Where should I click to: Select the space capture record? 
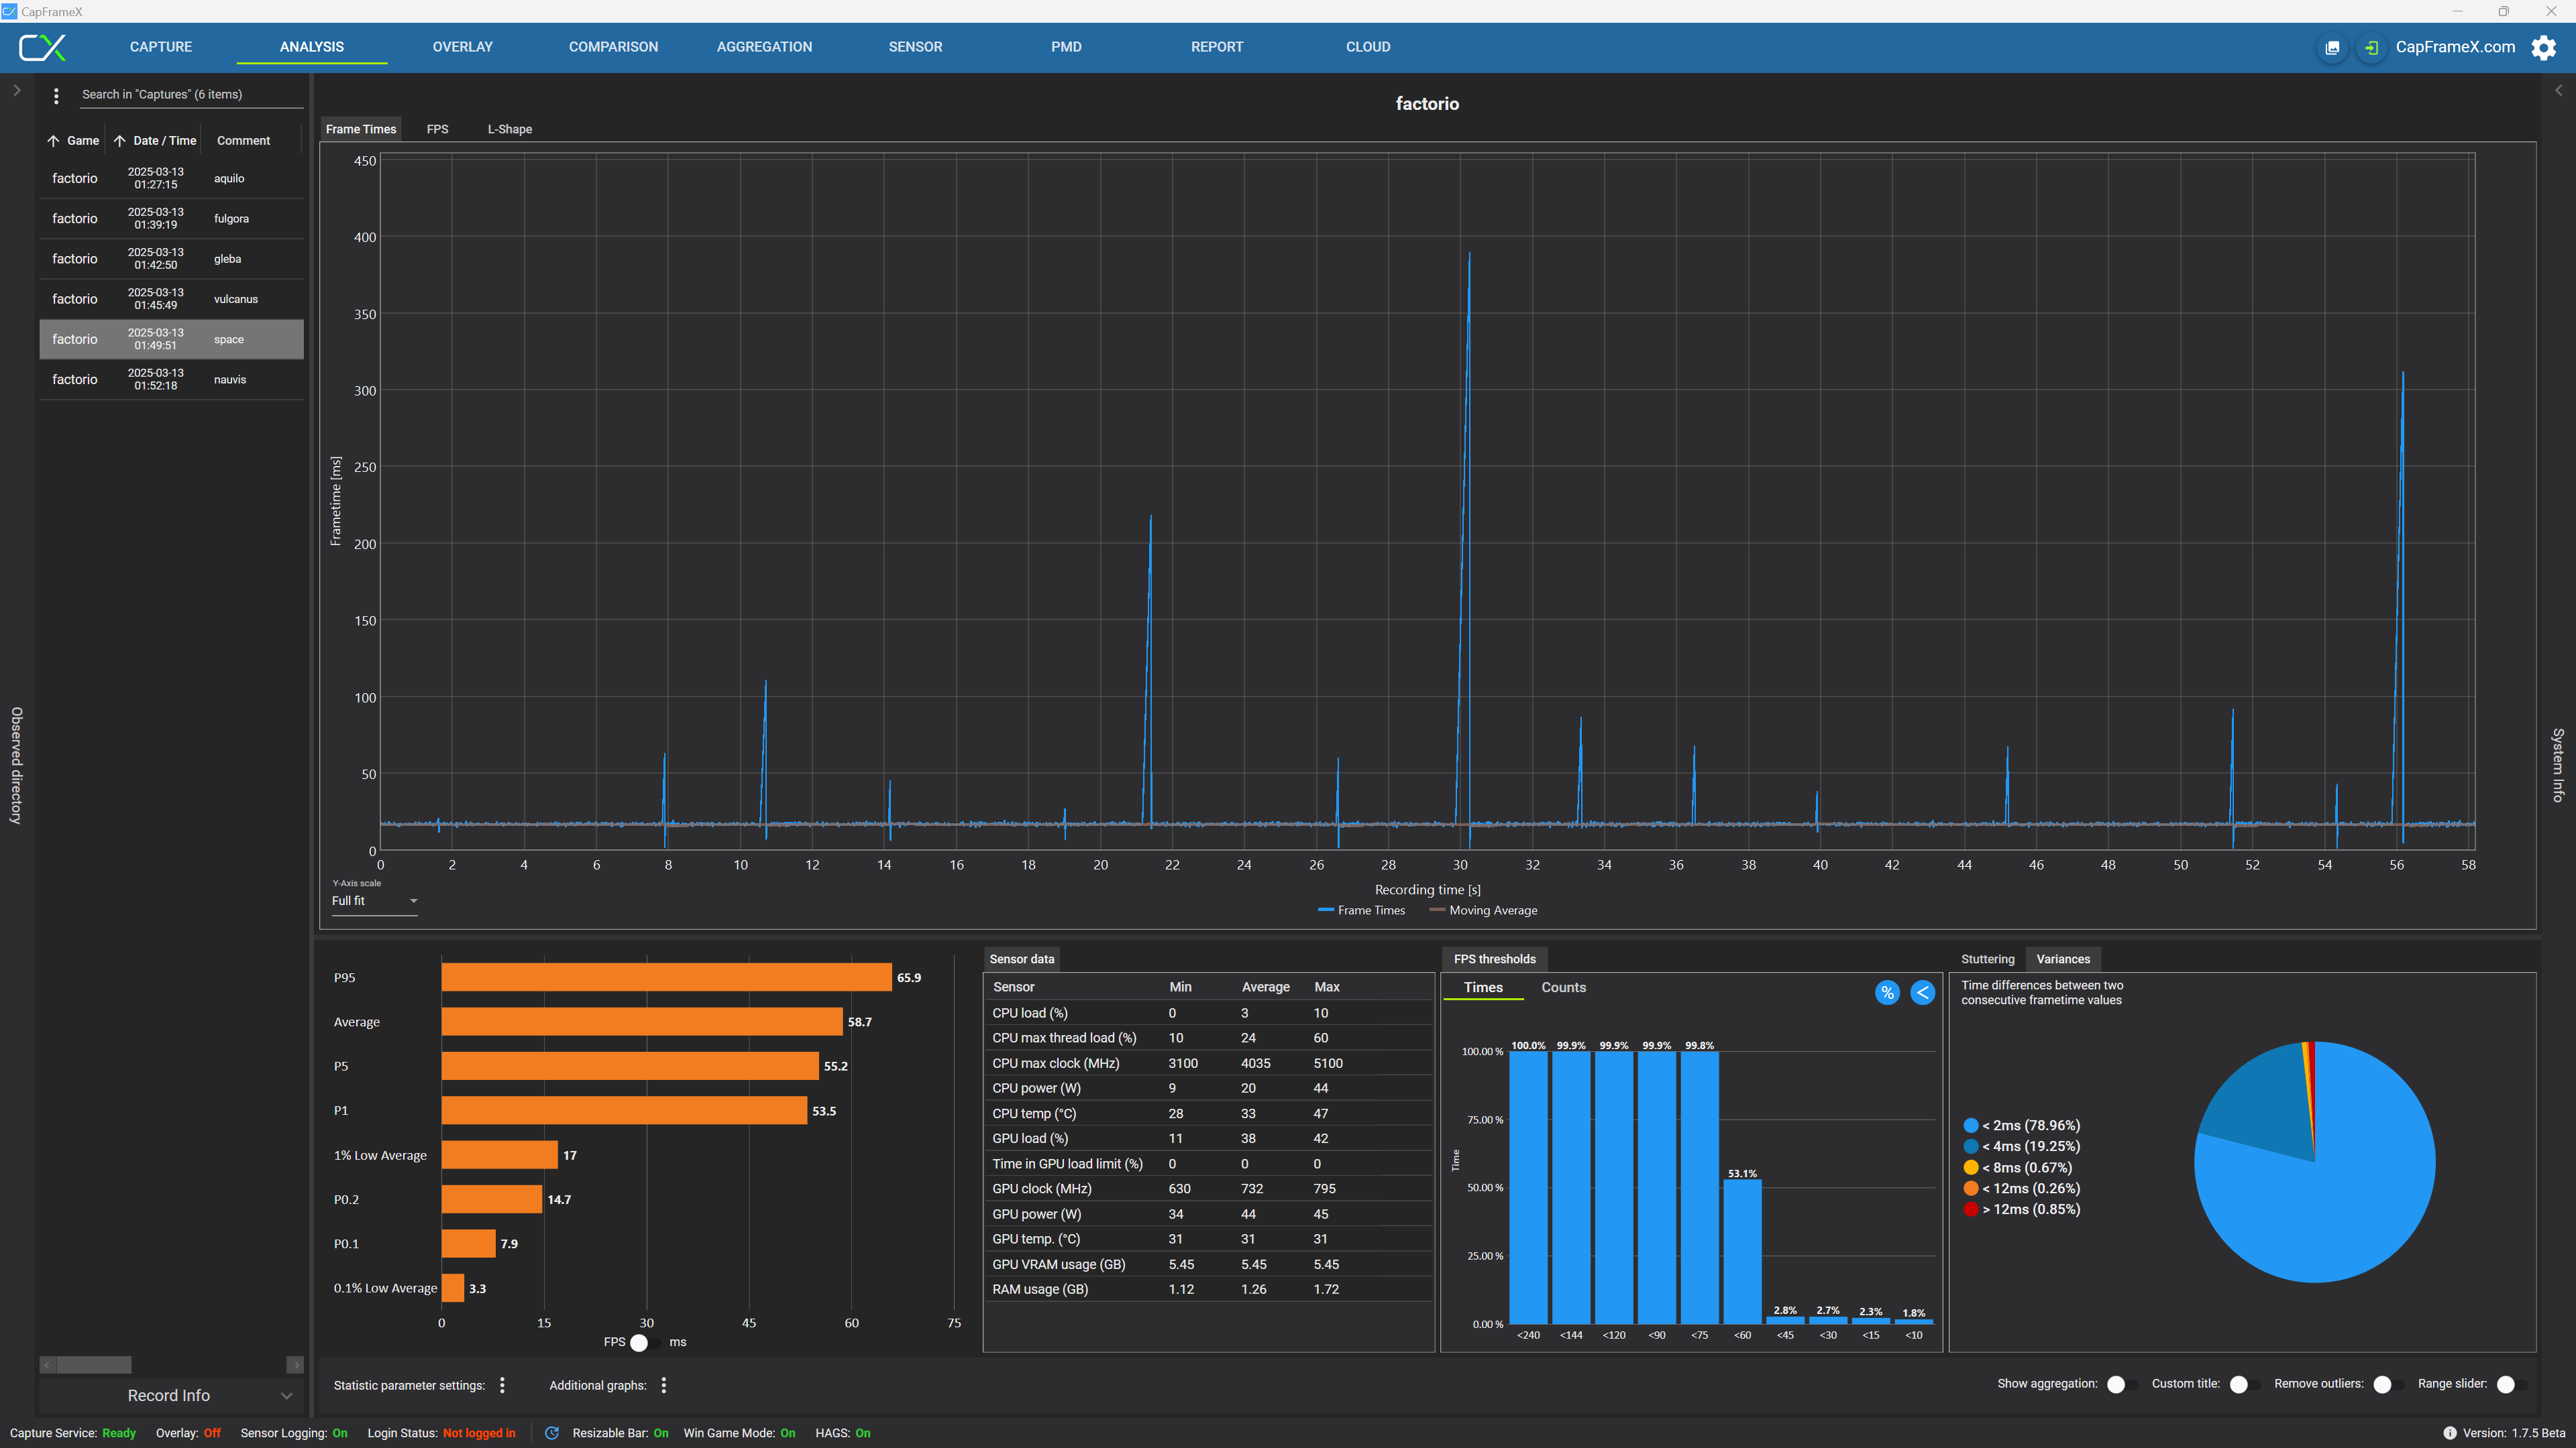pos(171,340)
